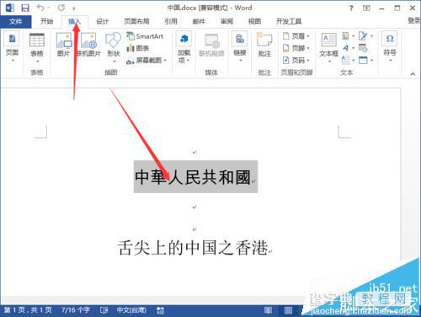
Task: Switch to Print Layout view icon
Action: point(288,310)
